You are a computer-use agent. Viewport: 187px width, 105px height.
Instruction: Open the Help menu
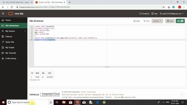[155, 14]
